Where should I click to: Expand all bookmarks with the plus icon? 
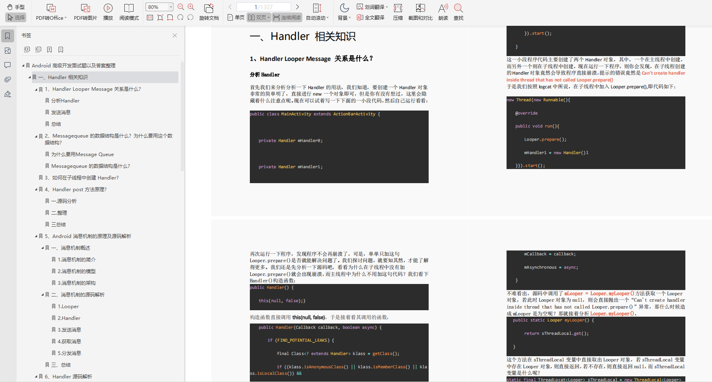pyautogui.click(x=27, y=50)
